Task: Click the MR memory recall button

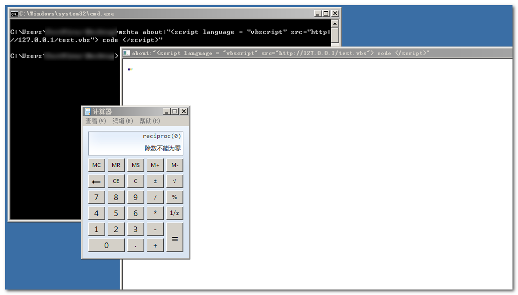Action: pos(116,165)
